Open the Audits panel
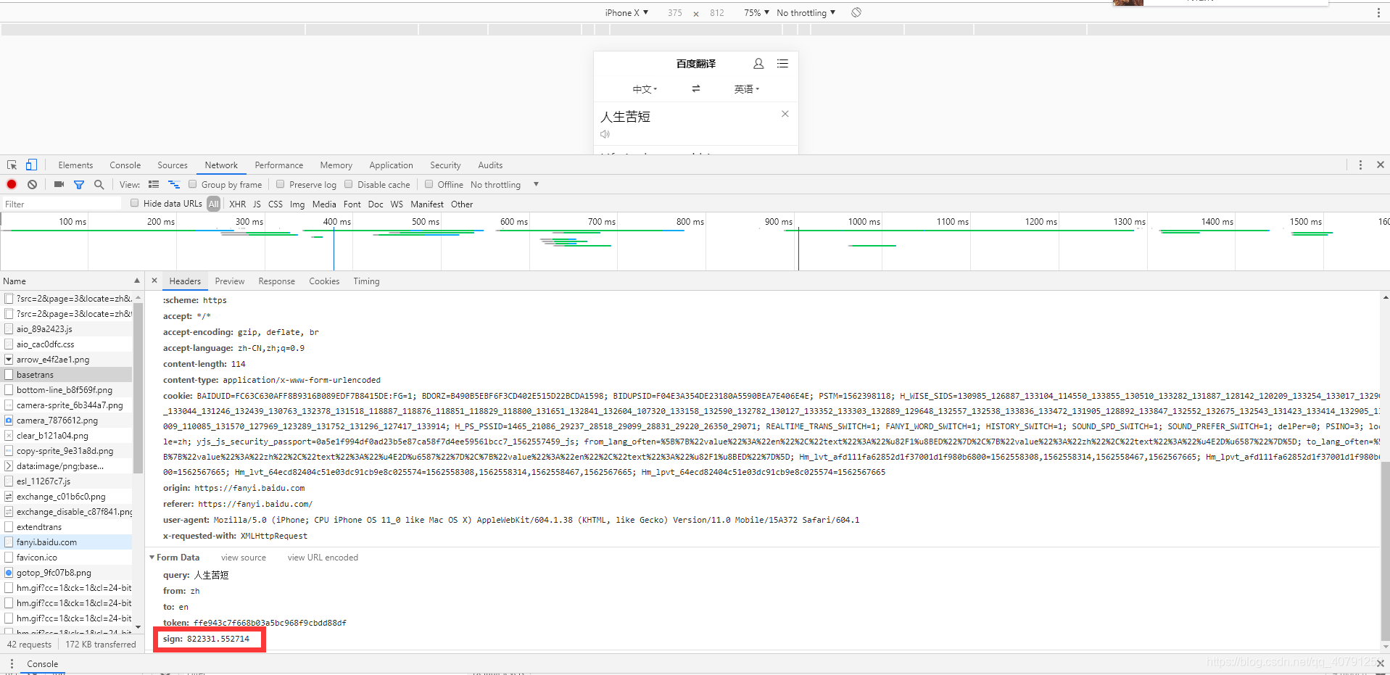This screenshot has width=1390, height=675. [x=490, y=165]
